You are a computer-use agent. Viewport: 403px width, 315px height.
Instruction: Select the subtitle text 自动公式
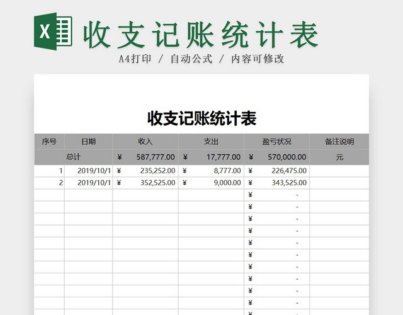click(x=191, y=59)
